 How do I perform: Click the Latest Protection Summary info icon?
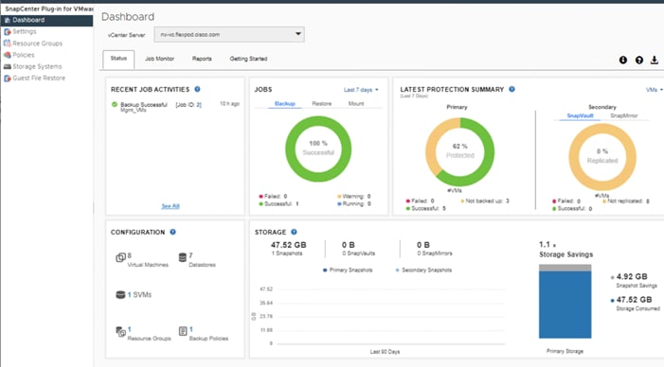[x=512, y=89]
